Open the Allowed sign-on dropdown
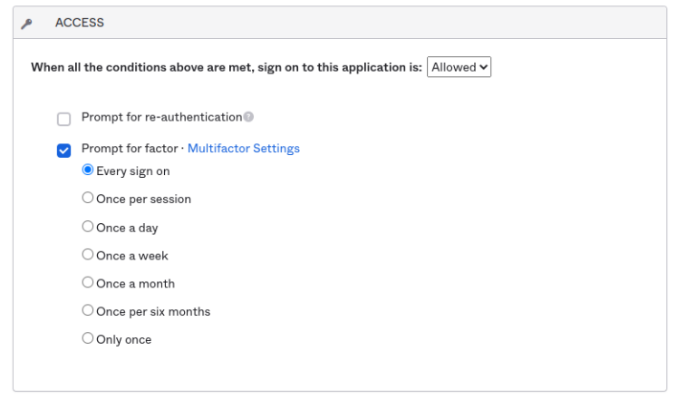The width and height of the screenshot is (677, 400). [459, 66]
